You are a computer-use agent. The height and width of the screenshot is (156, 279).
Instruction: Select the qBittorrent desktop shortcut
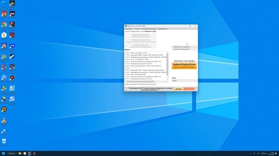(4, 78)
